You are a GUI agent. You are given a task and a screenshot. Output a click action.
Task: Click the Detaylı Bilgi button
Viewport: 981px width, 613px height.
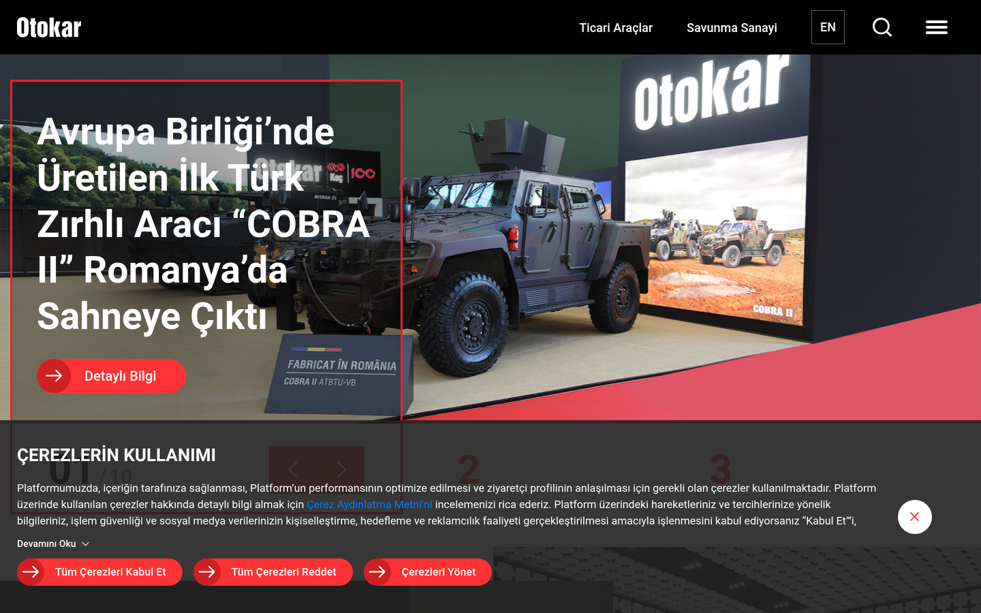point(111,376)
